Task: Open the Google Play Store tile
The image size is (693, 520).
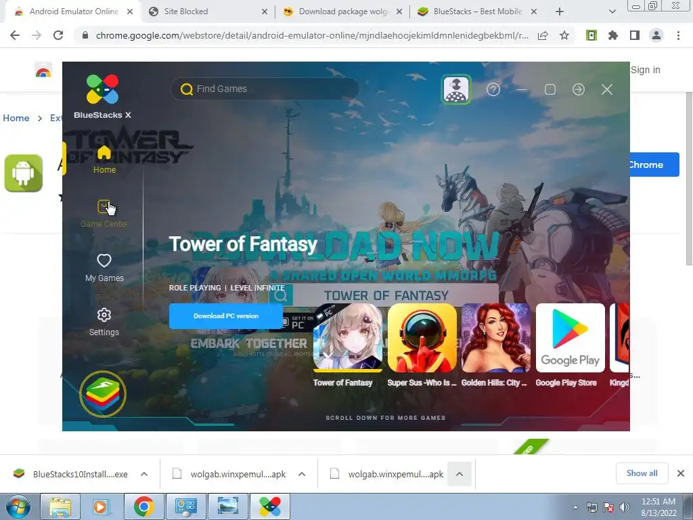Action: [570, 338]
